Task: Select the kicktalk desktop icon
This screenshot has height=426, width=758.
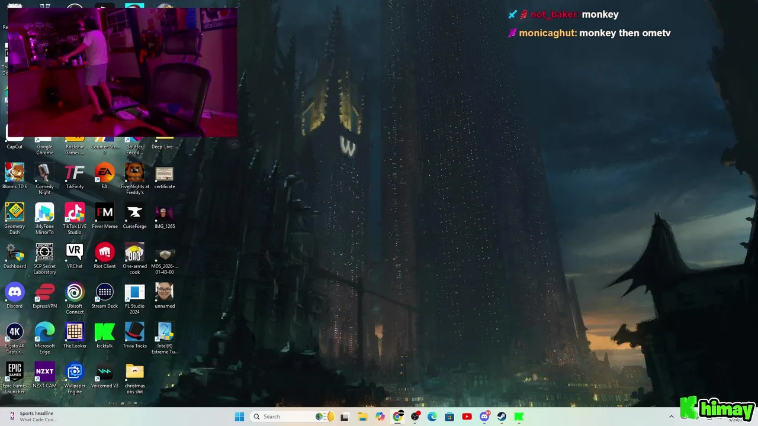Action: (x=105, y=335)
